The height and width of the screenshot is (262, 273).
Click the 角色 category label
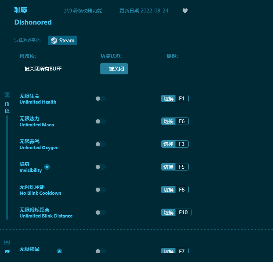(x=7, y=108)
